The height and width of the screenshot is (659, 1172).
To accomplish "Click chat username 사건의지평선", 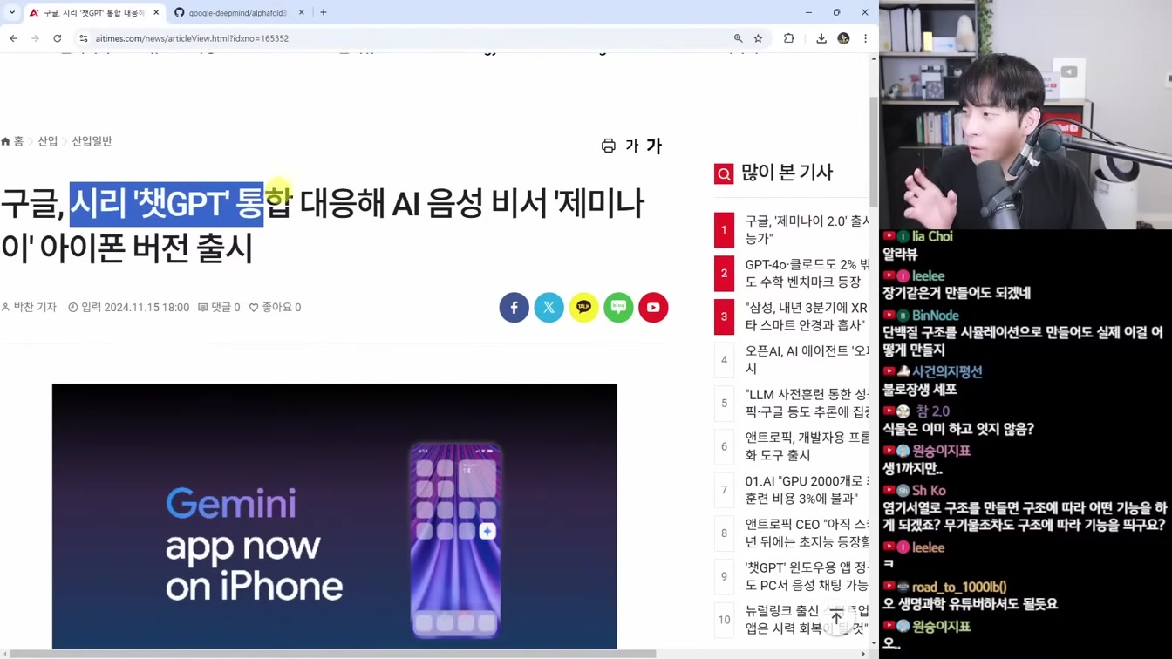I will click(x=947, y=371).
